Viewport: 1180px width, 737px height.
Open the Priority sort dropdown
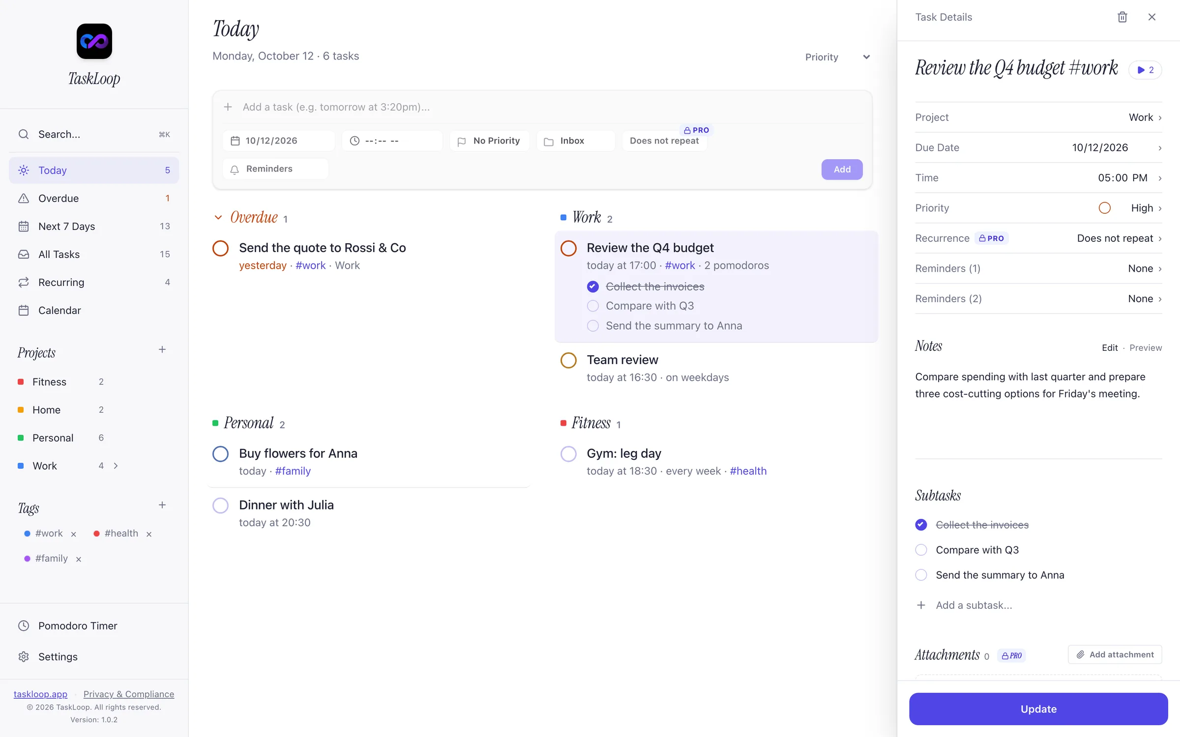(x=837, y=57)
